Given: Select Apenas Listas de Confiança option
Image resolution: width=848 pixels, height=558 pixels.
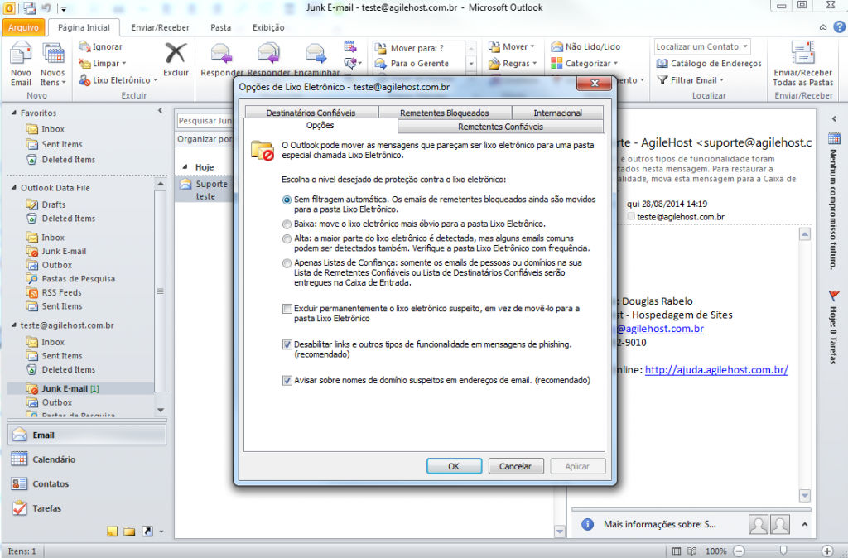Looking at the screenshot, I should [287, 263].
